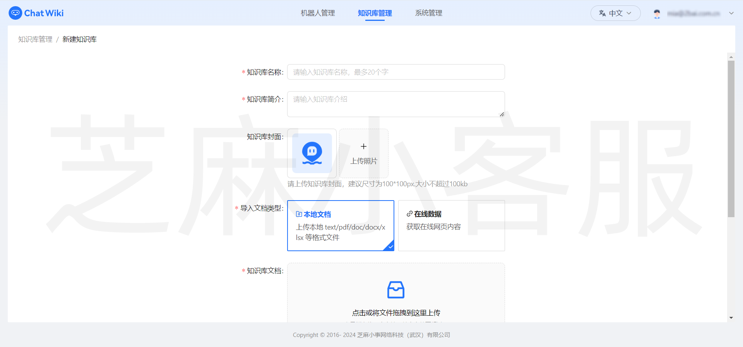This screenshot has height=347, width=743.
Task: Click the Chat Wiki logo icon
Action: pos(15,13)
